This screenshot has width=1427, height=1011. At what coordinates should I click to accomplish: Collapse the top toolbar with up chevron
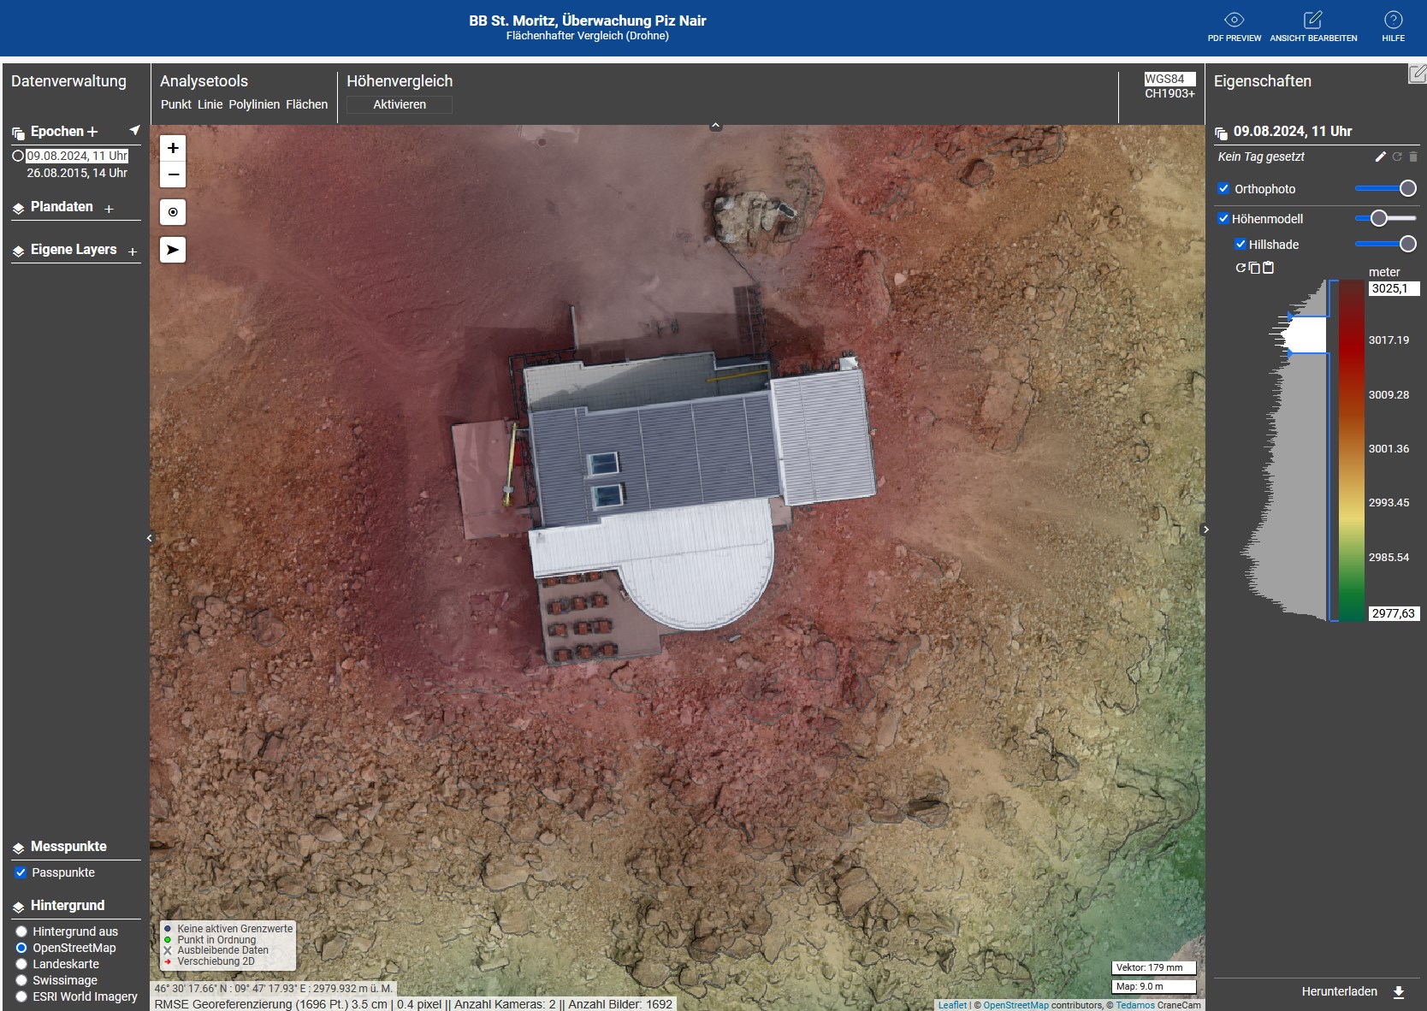(x=716, y=126)
